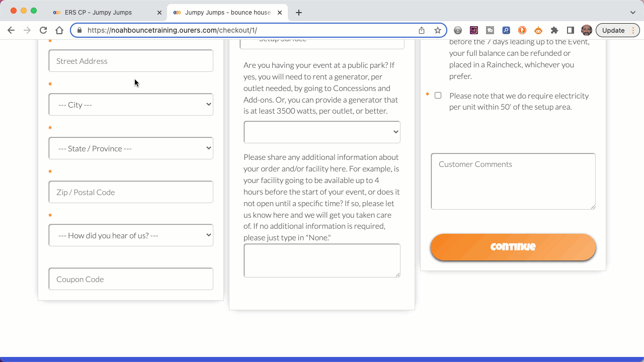Open the City dropdown

coord(131,105)
